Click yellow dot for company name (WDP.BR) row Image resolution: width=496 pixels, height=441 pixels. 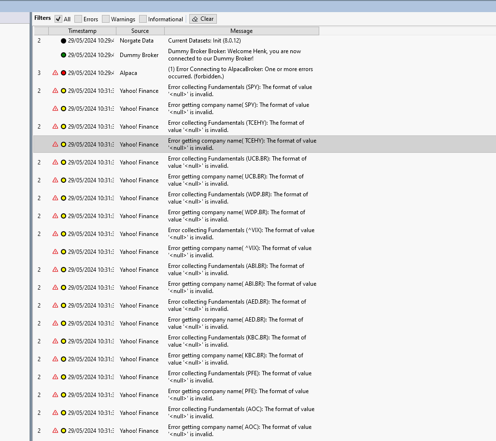pyautogui.click(x=63, y=216)
